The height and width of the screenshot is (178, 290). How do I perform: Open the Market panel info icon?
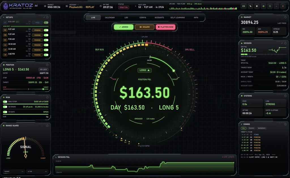point(285,17)
